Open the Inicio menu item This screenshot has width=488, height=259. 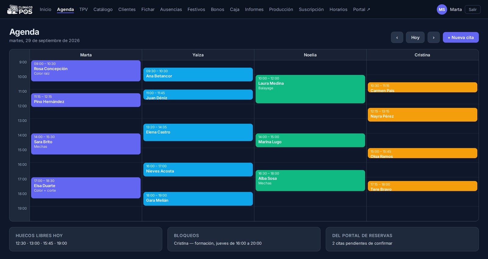click(x=45, y=9)
